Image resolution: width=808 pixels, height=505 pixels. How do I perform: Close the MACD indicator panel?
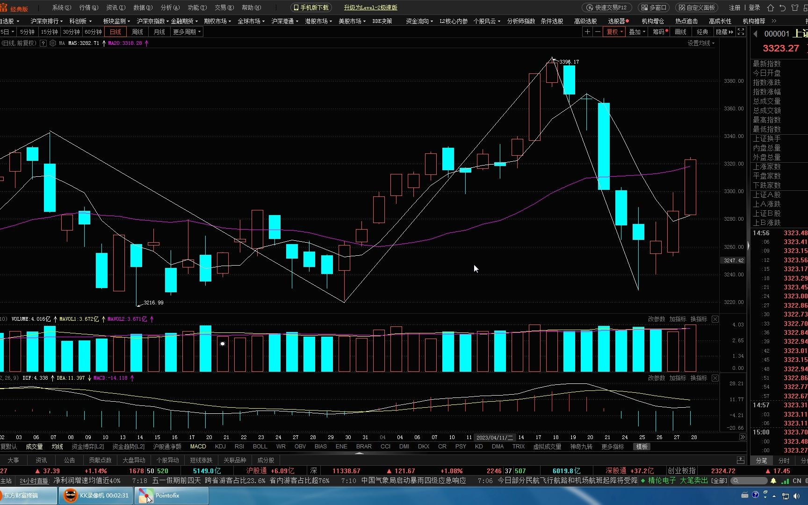pos(715,378)
